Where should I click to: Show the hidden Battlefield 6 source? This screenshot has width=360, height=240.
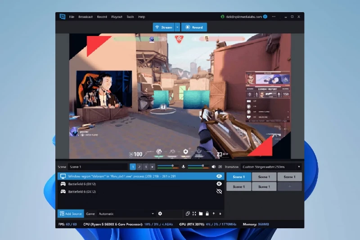point(219,191)
